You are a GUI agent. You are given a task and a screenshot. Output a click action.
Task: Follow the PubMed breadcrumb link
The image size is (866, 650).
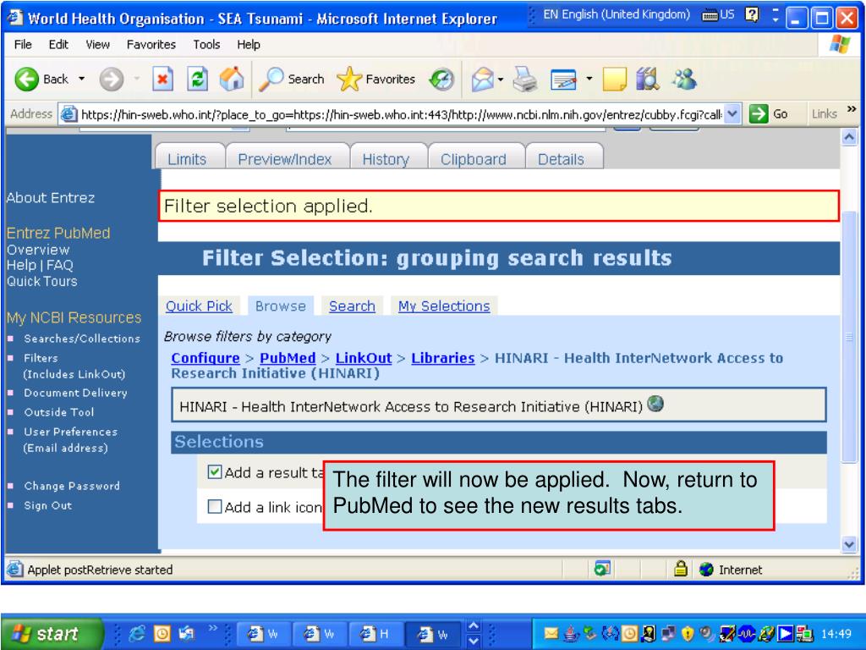(x=288, y=358)
